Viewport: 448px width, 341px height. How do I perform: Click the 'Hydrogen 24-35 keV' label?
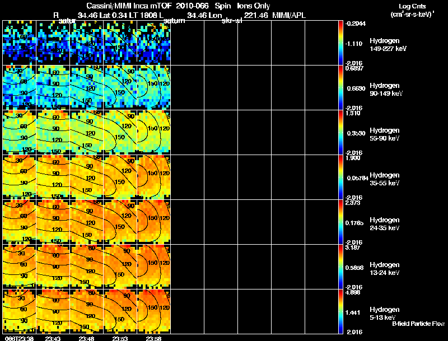point(385,224)
